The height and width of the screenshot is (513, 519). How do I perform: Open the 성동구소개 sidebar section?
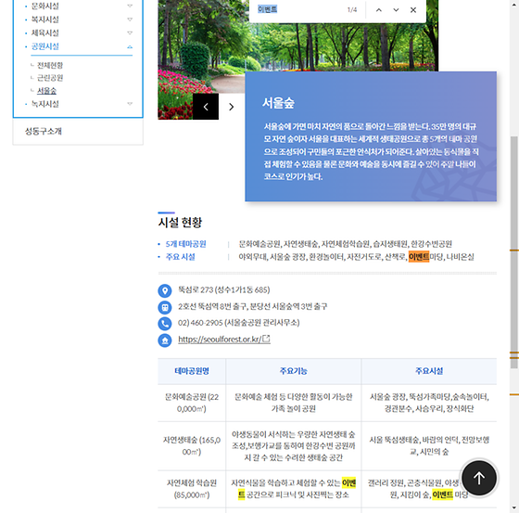click(44, 131)
